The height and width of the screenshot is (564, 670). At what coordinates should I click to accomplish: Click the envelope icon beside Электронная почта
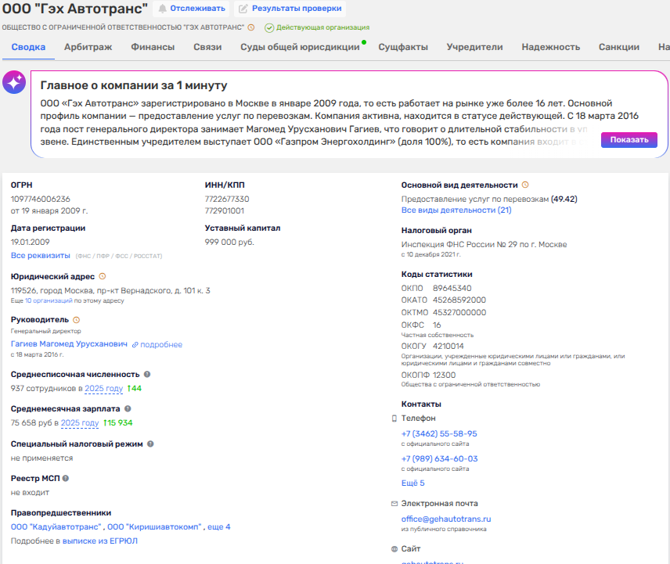[394, 504]
